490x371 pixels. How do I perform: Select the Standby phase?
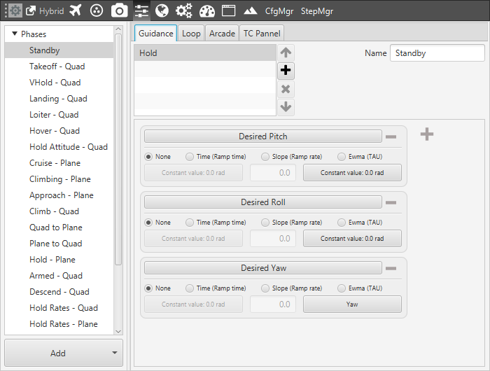(59, 50)
